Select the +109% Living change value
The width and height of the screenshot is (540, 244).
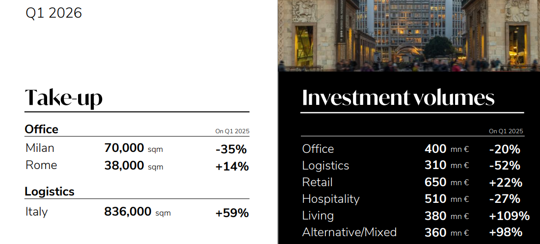pyautogui.click(x=509, y=216)
